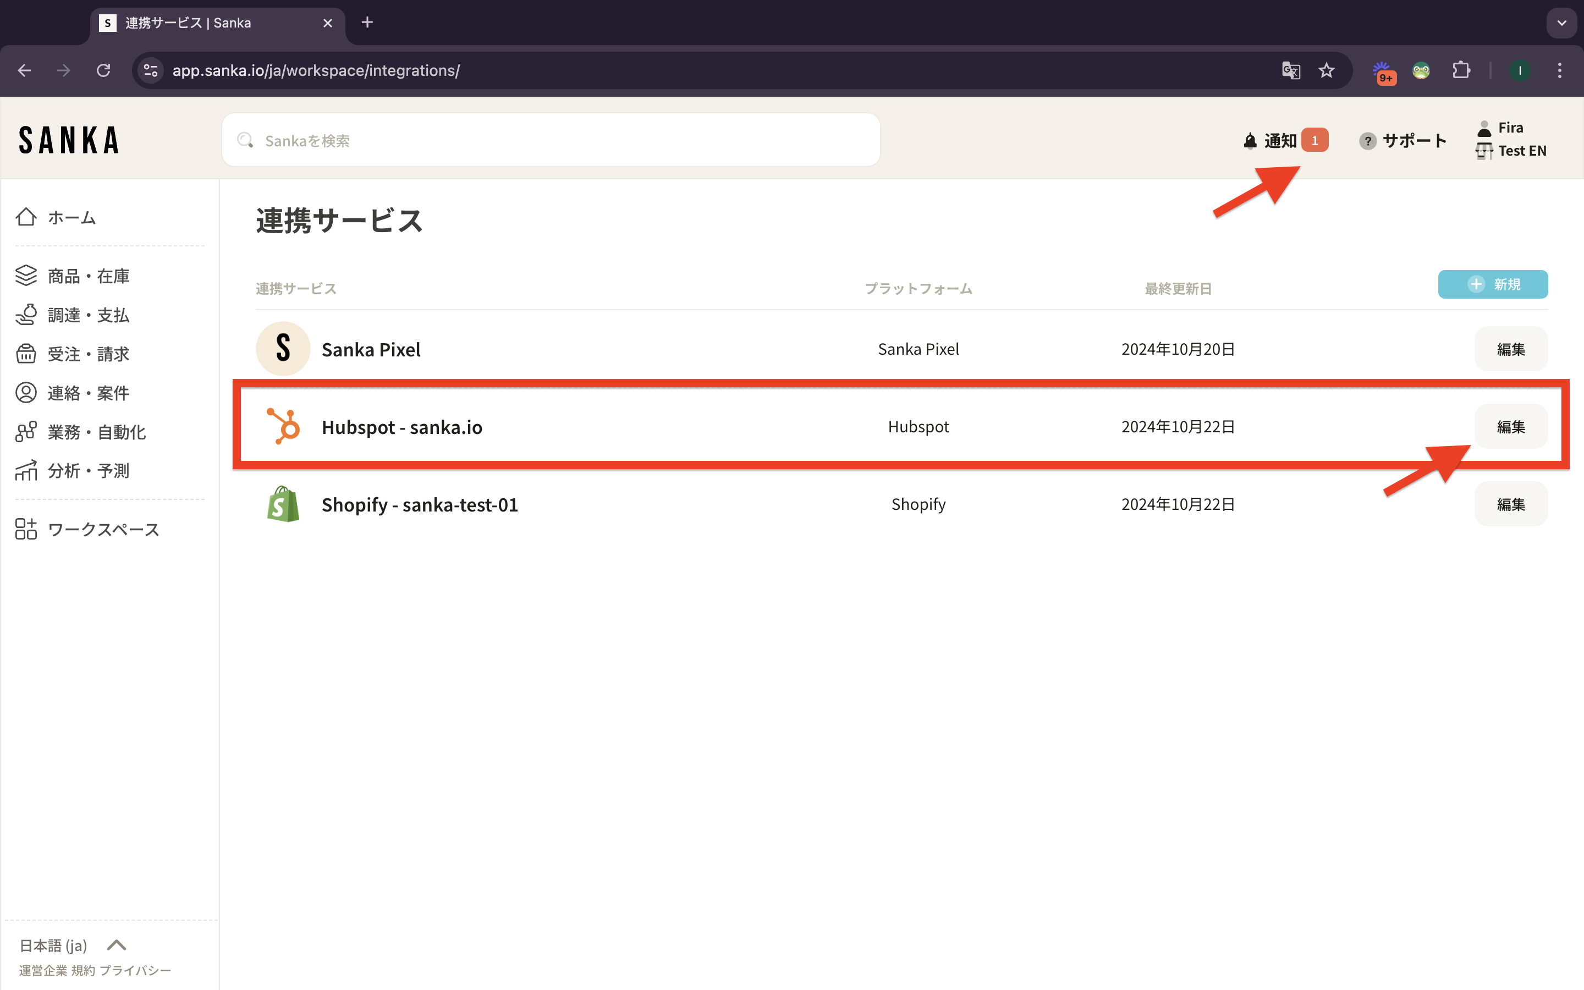
Task: Open ホーム in the sidebar
Action: click(x=71, y=217)
